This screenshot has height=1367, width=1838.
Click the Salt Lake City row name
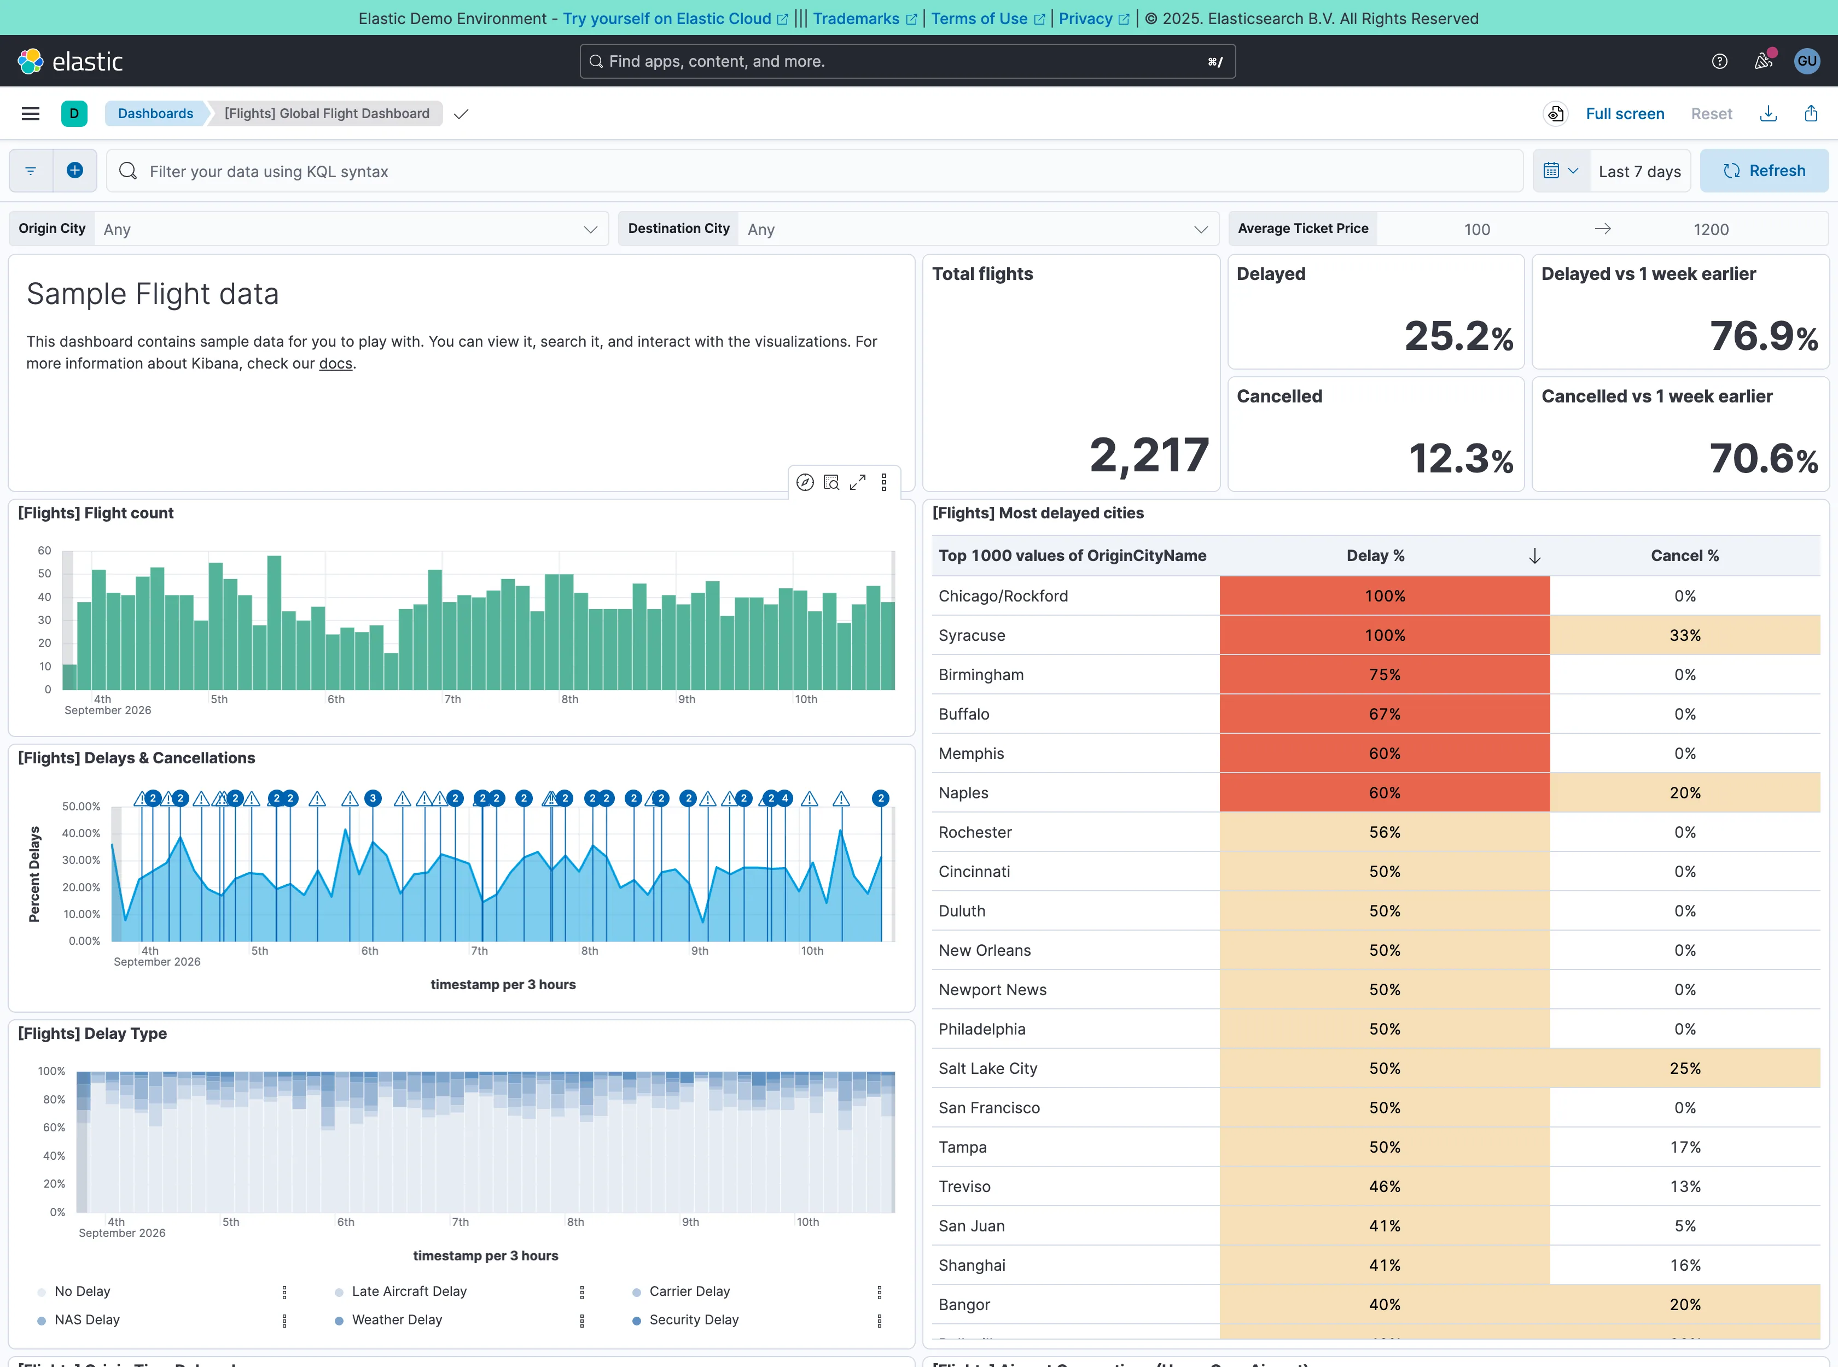point(988,1068)
